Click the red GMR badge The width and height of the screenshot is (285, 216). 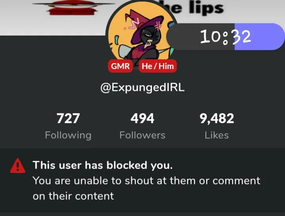[x=120, y=66]
